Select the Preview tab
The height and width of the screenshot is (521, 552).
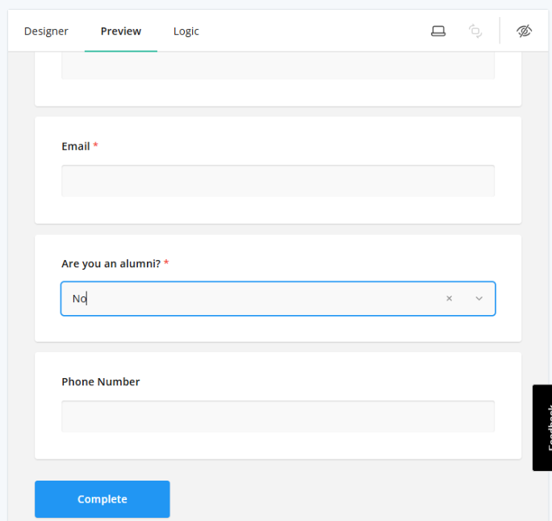[121, 31]
